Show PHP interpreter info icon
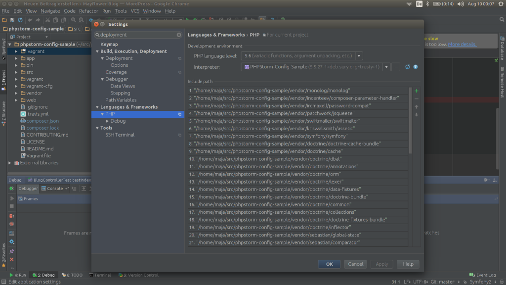506x285 pixels. [416, 67]
